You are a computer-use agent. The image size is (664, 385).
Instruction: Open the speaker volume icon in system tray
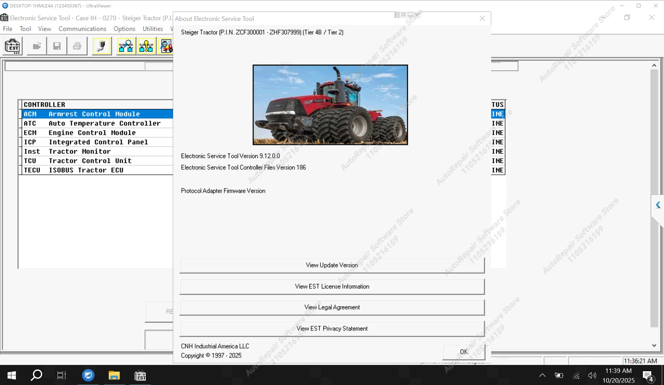[x=593, y=375]
